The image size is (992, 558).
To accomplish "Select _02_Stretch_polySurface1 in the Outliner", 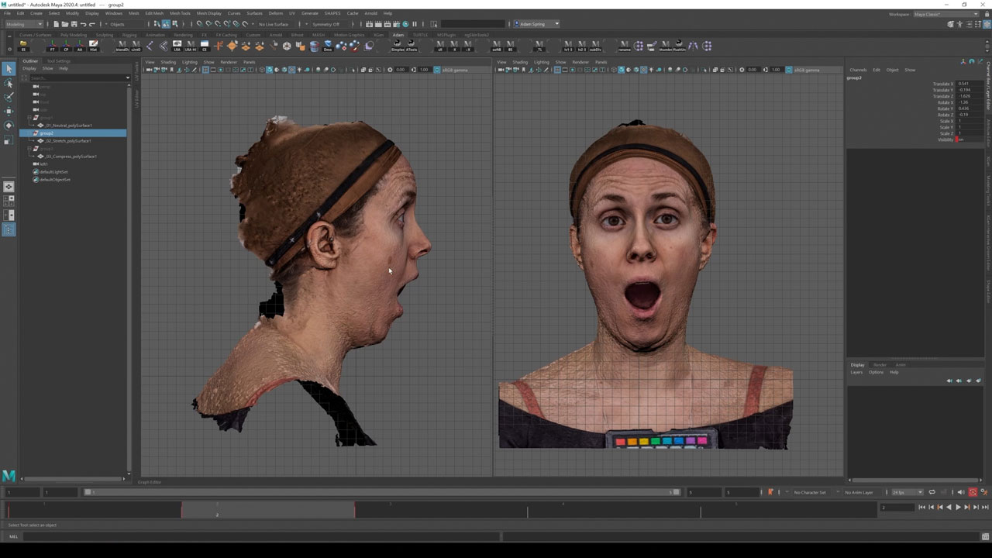I will point(68,141).
